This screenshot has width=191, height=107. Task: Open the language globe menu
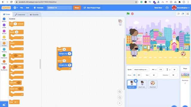pos(16,8)
